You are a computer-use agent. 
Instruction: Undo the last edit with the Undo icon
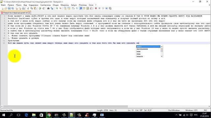[40, 9]
